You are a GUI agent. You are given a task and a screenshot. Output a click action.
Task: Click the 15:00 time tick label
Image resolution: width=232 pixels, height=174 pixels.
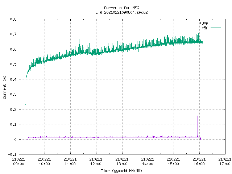[x=173, y=164]
